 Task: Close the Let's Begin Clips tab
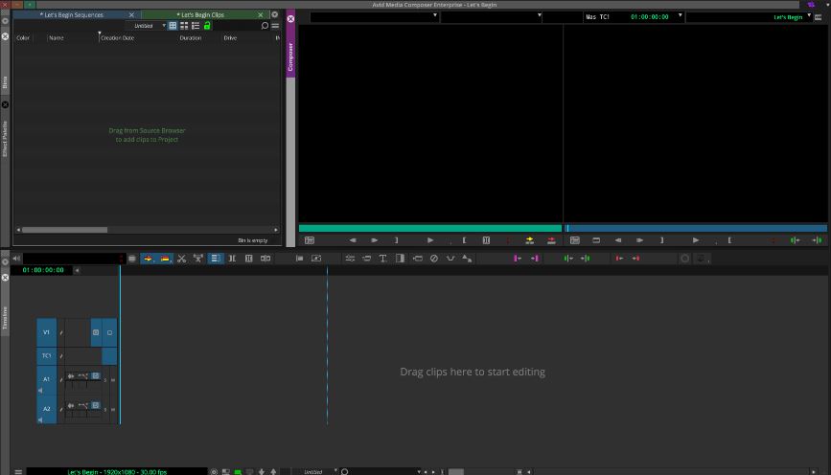click(260, 14)
